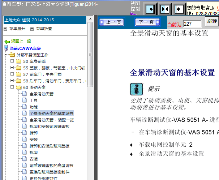Image resolution: width=219 pixels, height=180 pixels.
Task: Click the document icon beside 更换后玻璃盖板密封件
Action: click(x=25, y=172)
